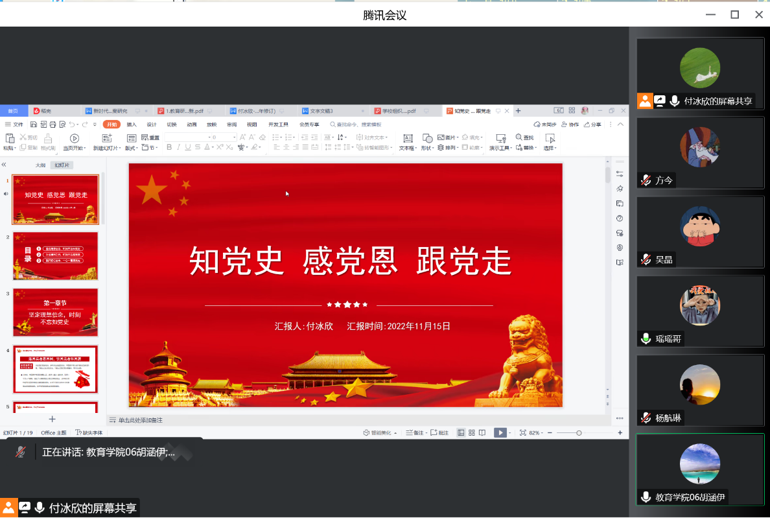Viewport: 770px width, 518px height.
Task: Select slide 3 thumbnail 第一章节
Action: [x=55, y=312]
